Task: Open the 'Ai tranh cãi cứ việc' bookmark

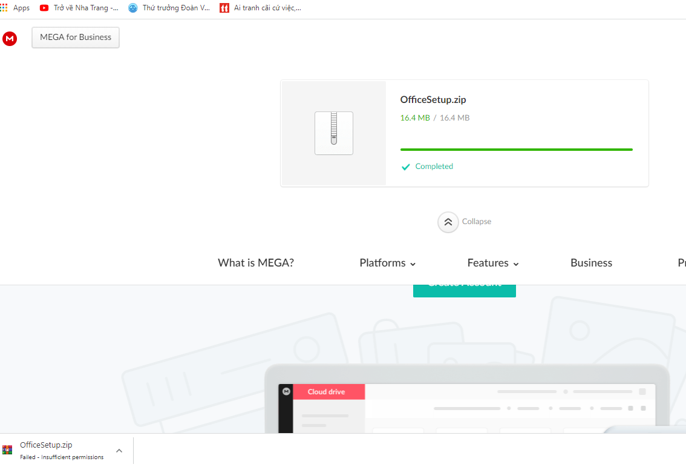Action: coord(260,8)
